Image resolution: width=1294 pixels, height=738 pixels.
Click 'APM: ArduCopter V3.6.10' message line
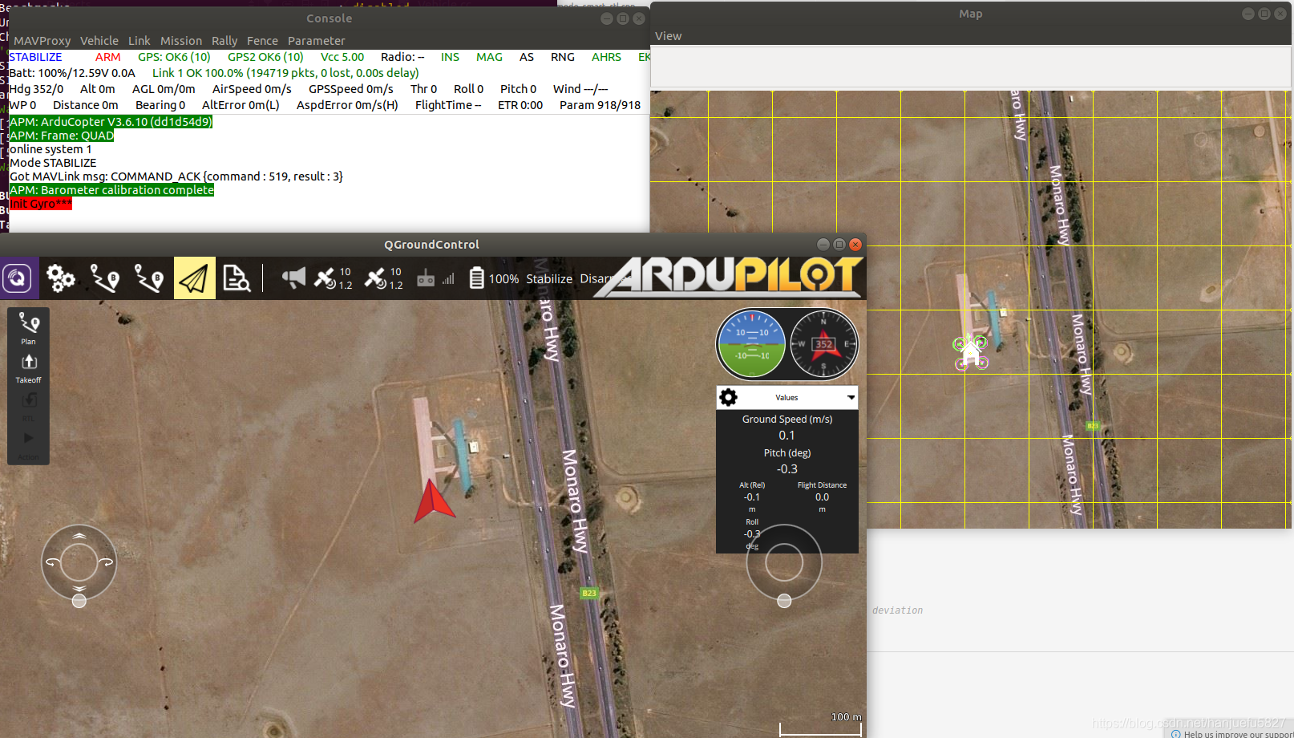[x=111, y=122]
